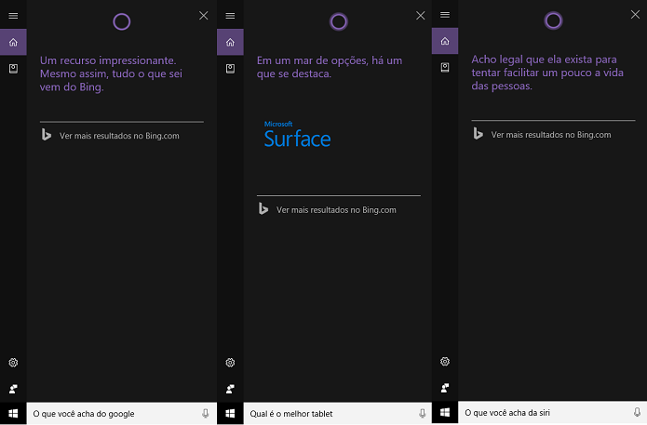The height and width of the screenshot is (425, 647).
Task: Click Windows Start button beside the tablet query
Action: coord(230,413)
